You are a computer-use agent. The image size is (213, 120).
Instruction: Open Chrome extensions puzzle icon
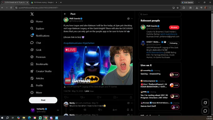[184, 8]
